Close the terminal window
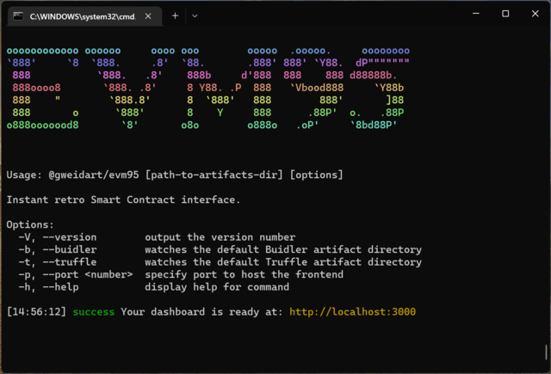The width and height of the screenshot is (551, 374). pos(536,14)
